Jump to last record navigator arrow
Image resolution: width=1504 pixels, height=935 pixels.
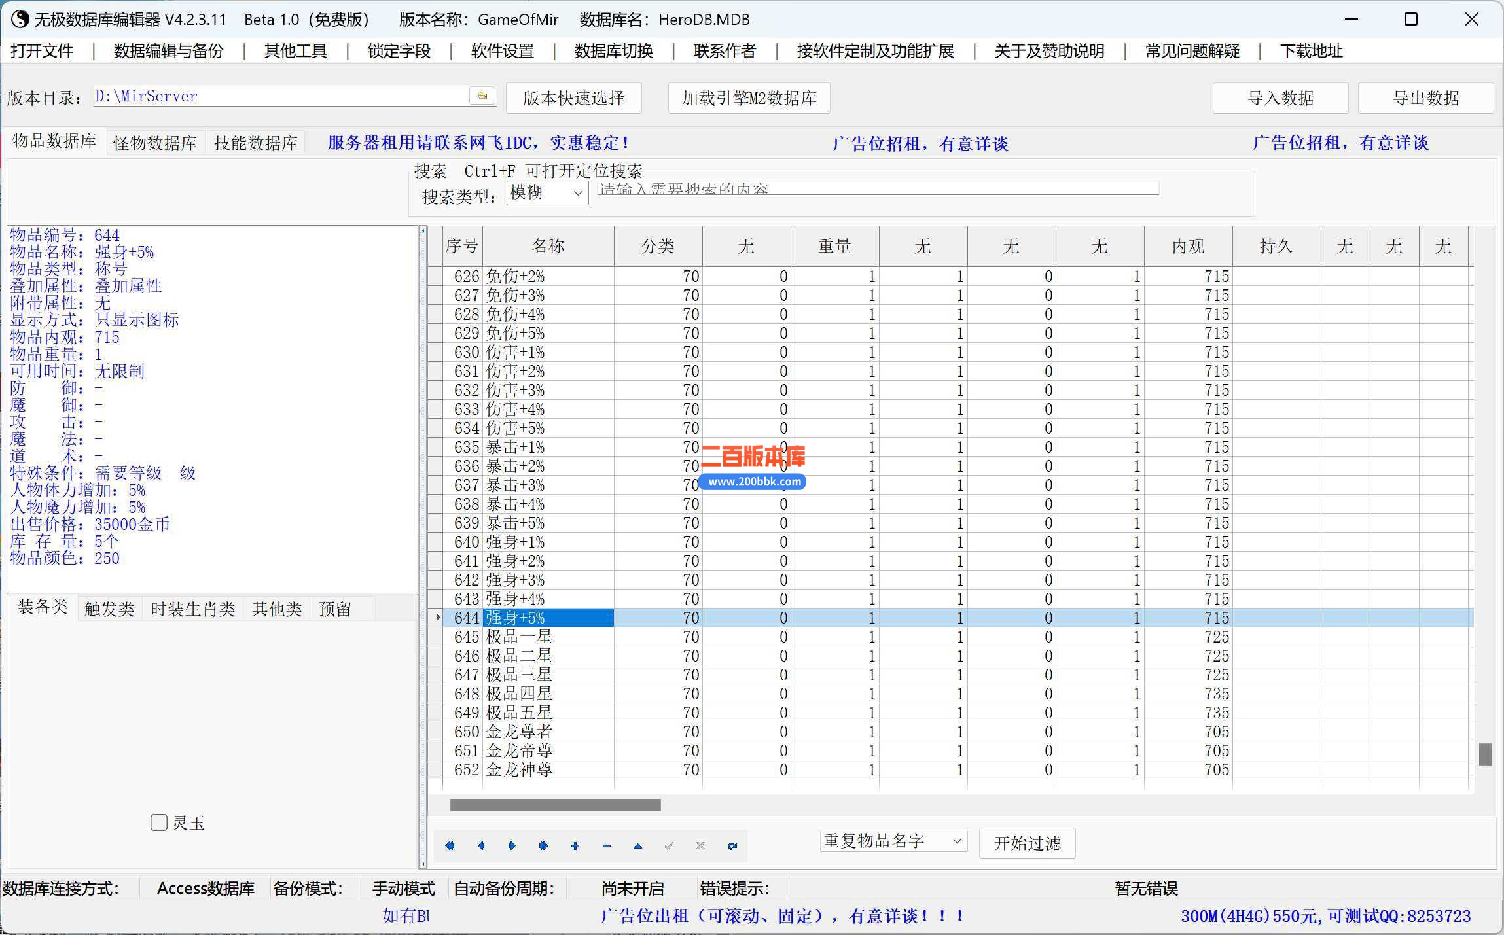pyautogui.click(x=544, y=845)
